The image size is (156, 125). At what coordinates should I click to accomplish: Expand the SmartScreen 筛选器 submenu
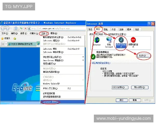83,60
